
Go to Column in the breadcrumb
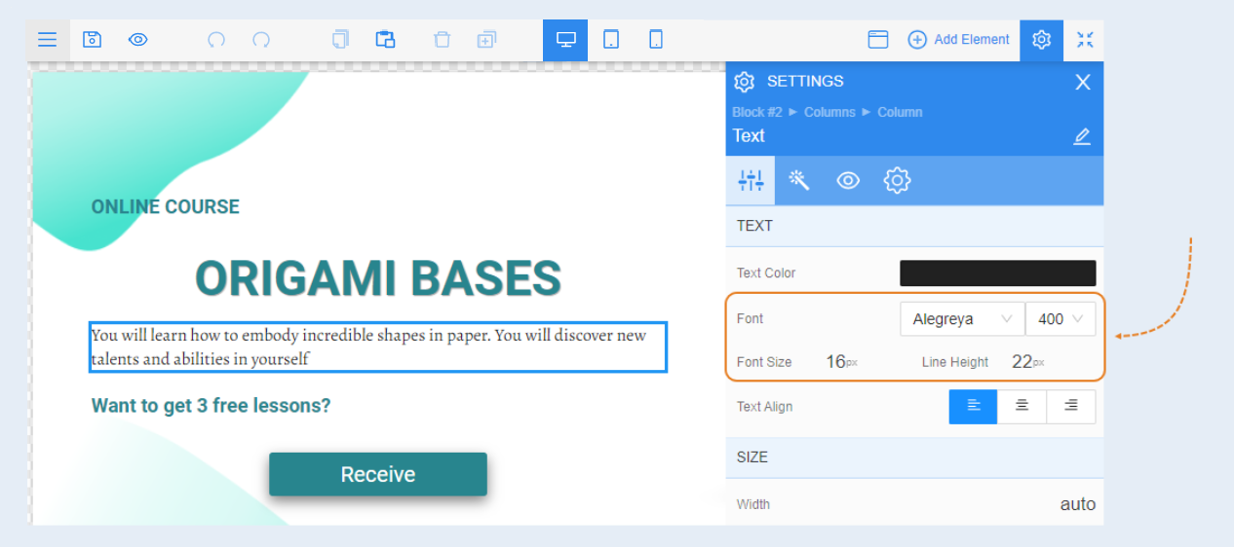point(900,112)
